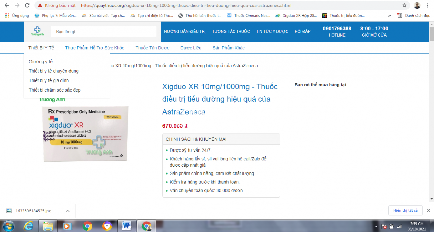Expand the hidden bookmarks overflow chevron
This screenshot has width=434, height=232.
click(389, 15)
